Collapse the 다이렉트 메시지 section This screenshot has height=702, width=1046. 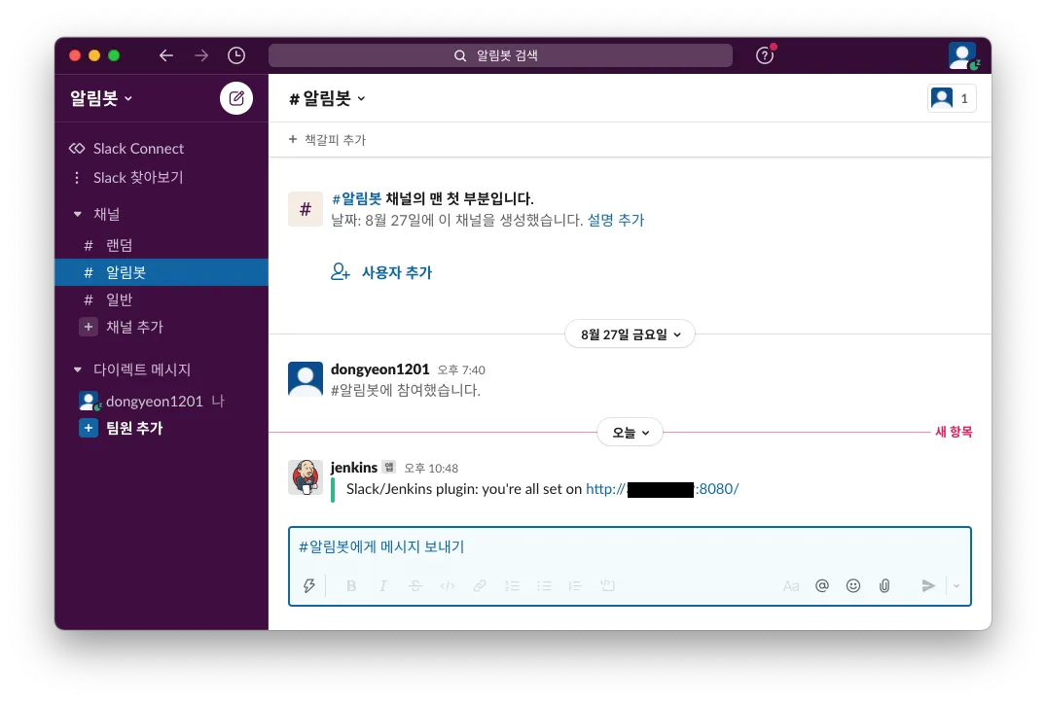click(x=78, y=369)
